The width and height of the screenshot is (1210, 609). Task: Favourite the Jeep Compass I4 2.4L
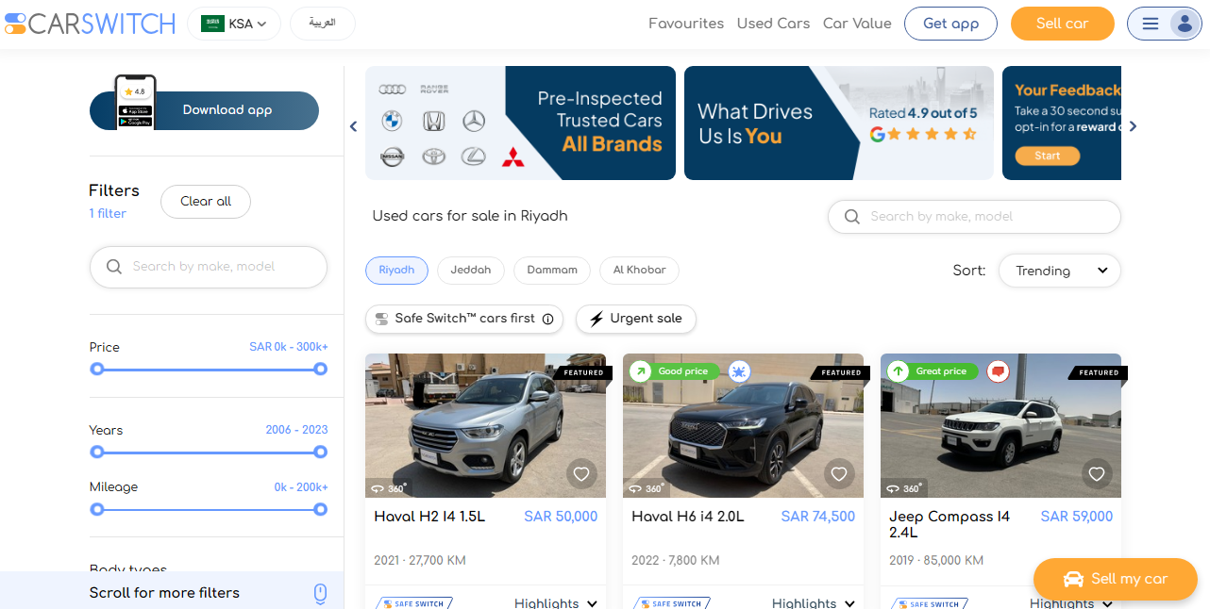(x=1097, y=474)
